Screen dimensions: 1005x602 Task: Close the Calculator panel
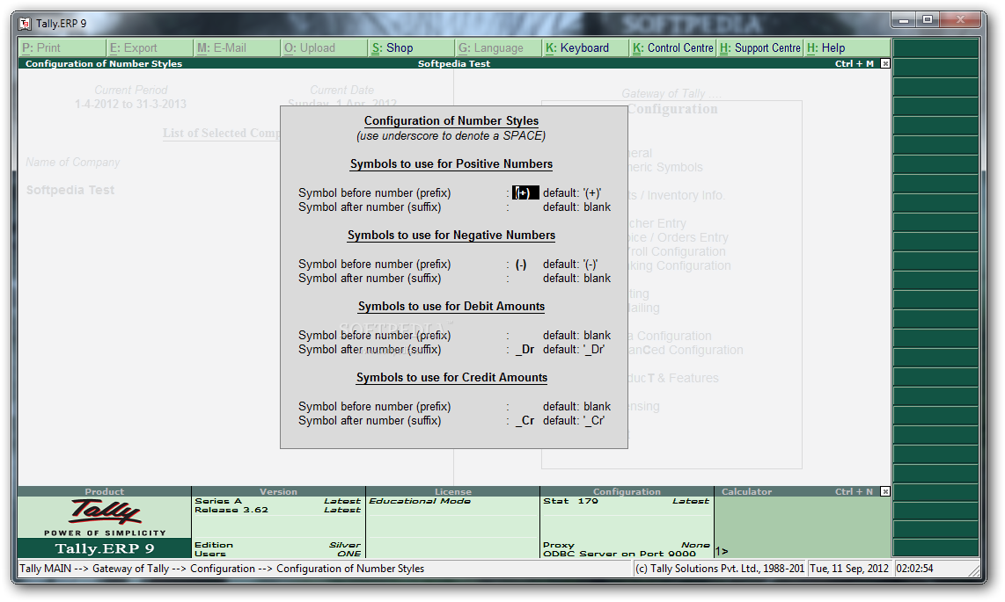tap(885, 491)
